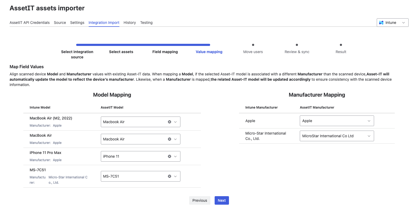Go back with the Previous button
This screenshot has width=416, height=219.
(x=200, y=200)
